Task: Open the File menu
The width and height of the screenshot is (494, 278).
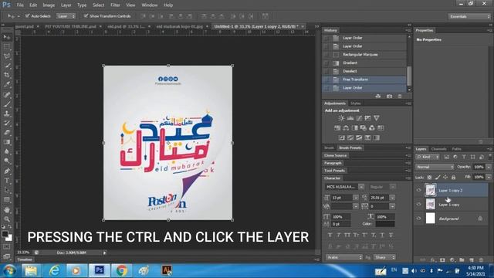Action: (20, 5)
